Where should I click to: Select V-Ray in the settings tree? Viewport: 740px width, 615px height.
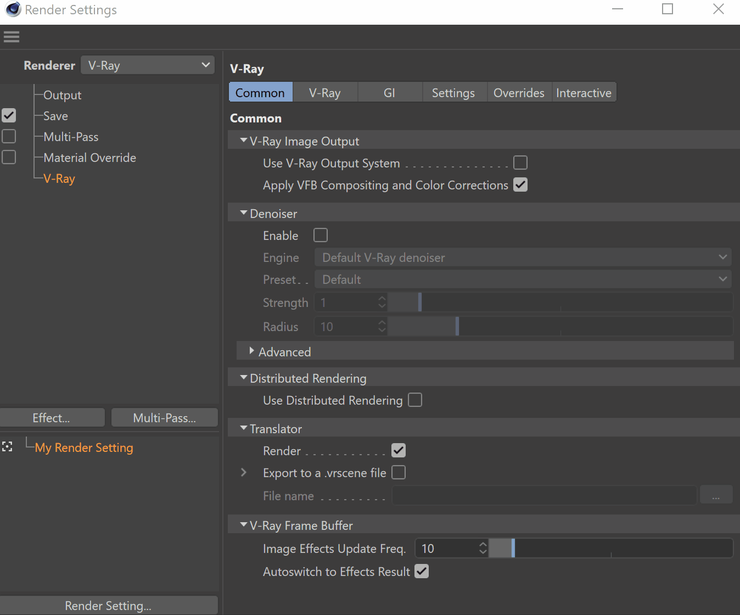59,178
